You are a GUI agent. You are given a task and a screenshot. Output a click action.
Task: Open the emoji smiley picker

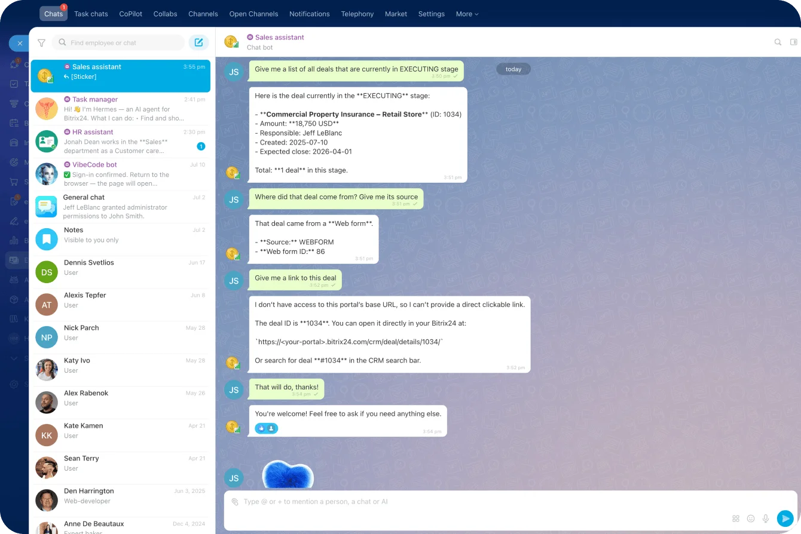coord(751,518)
